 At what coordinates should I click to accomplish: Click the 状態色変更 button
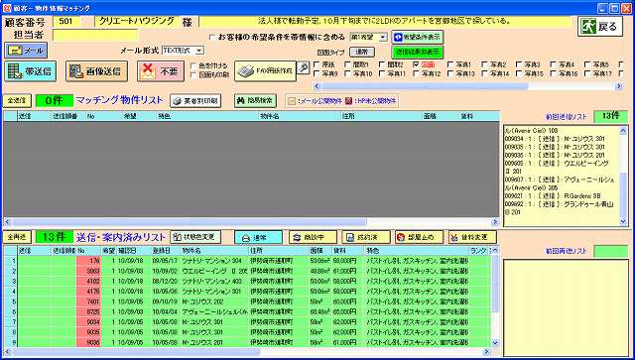(x=195, y=237)
